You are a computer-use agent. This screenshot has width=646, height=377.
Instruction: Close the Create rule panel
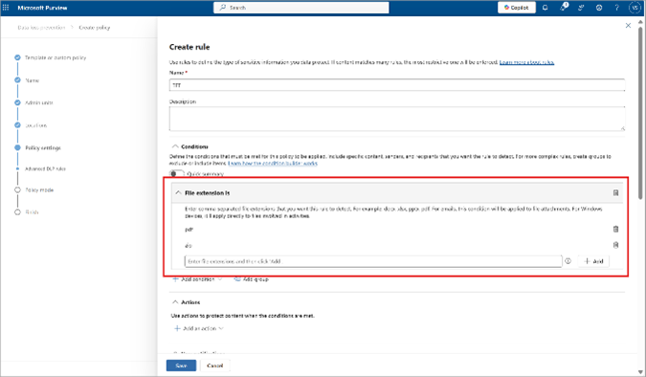click(x=628, y=26)
